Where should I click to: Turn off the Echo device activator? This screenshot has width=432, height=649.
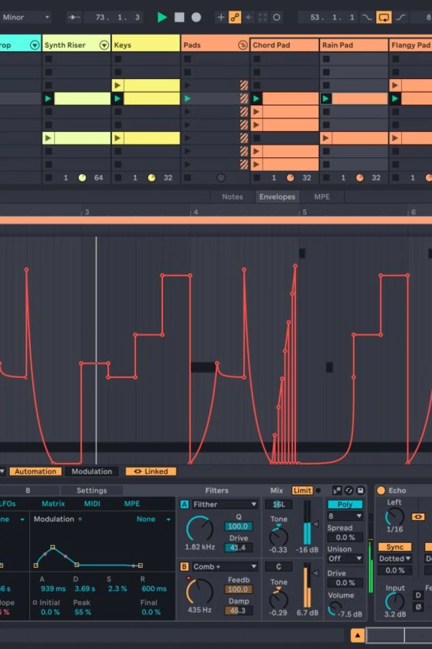pyautogui.click(x=381, y=491)
